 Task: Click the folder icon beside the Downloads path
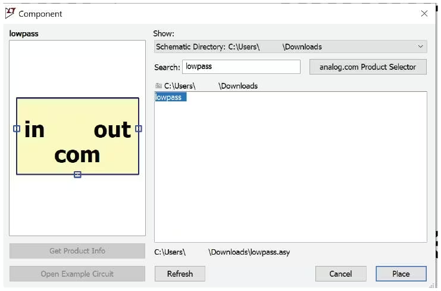click(158, 86)
